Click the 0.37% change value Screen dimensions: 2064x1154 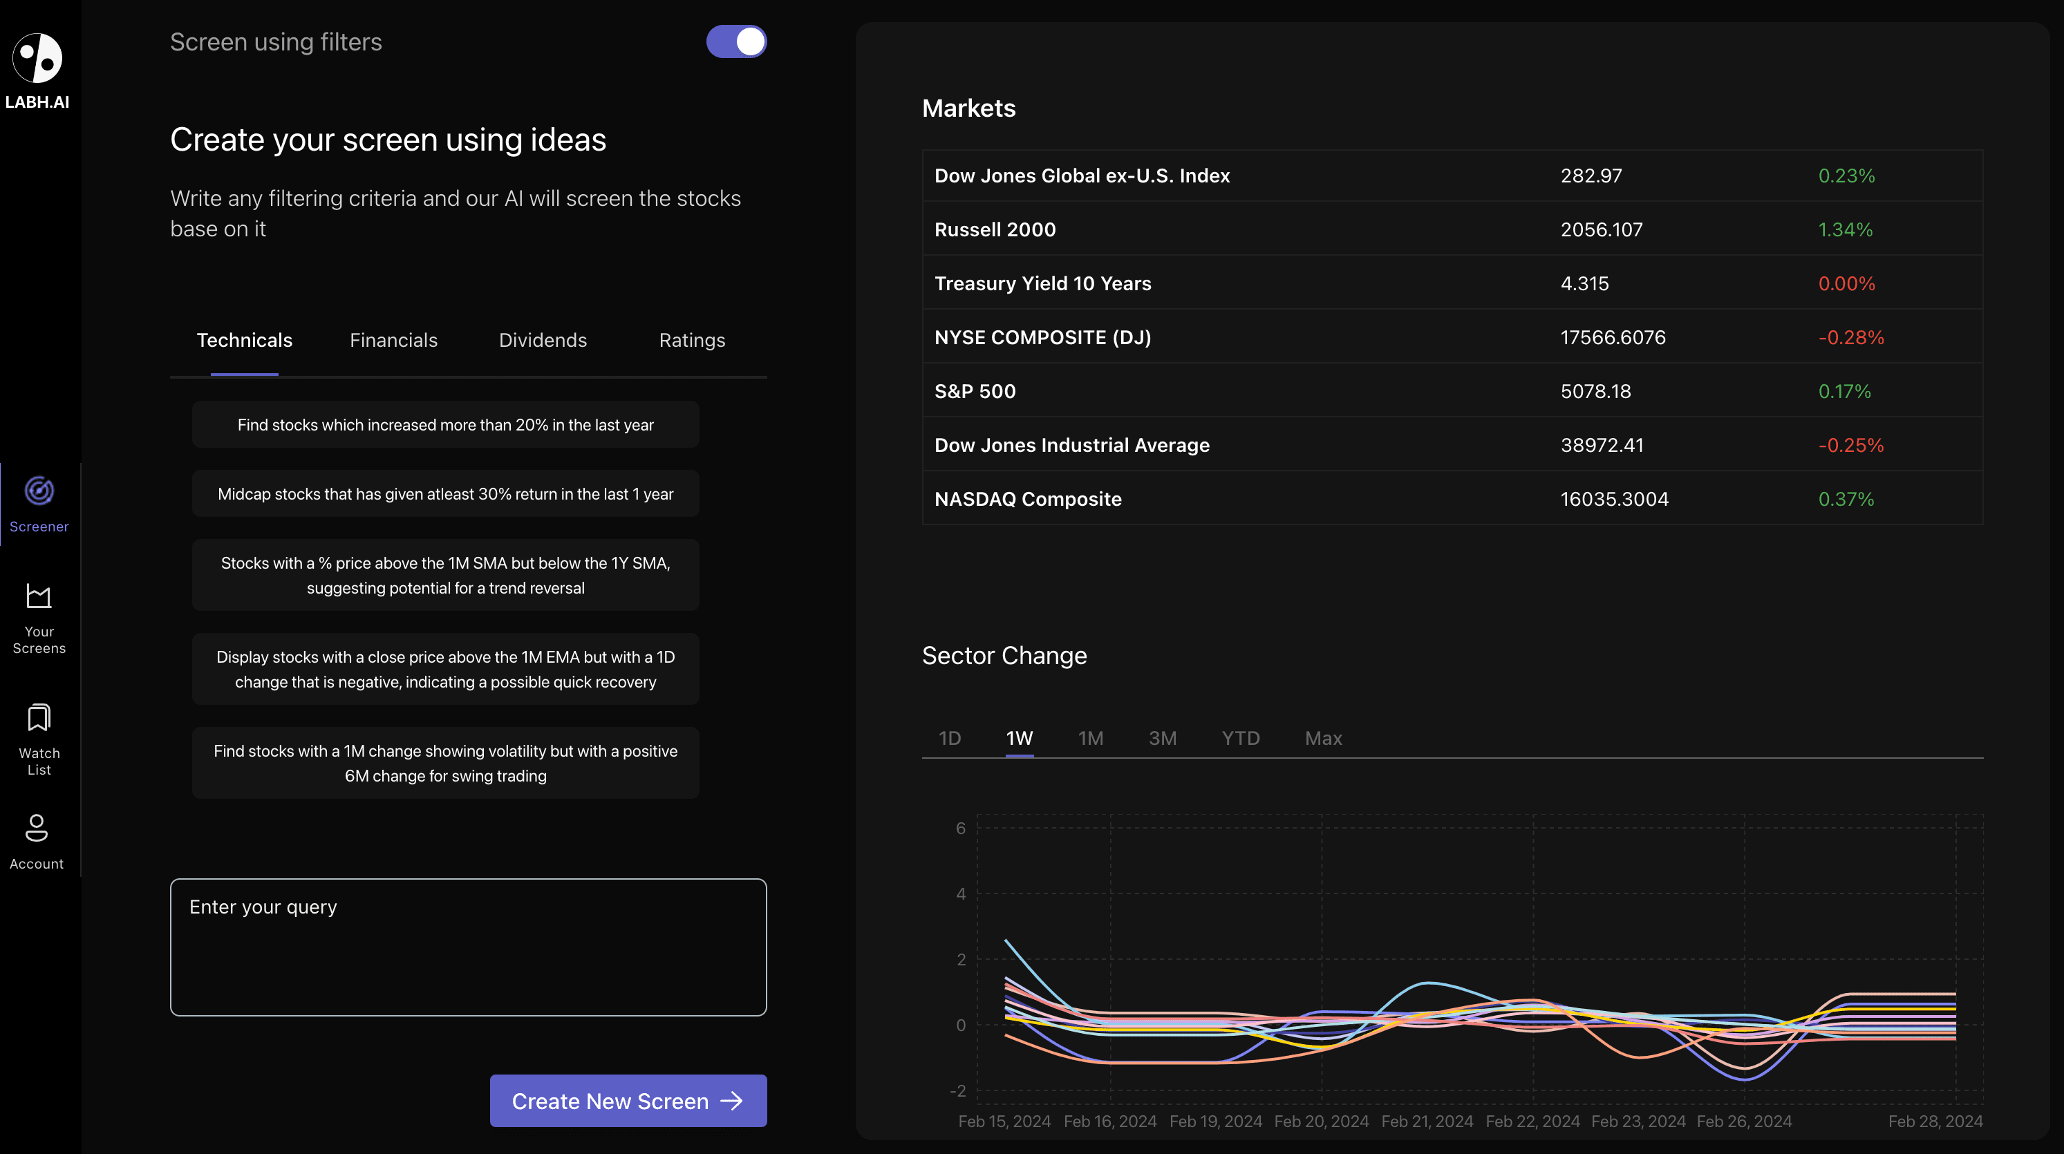pos(1846,499)
